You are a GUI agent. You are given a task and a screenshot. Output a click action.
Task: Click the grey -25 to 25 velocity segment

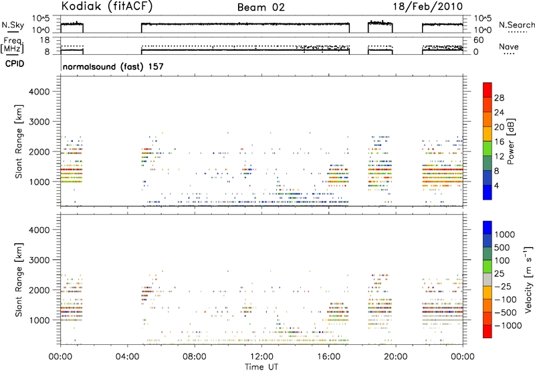pos(488,280)
